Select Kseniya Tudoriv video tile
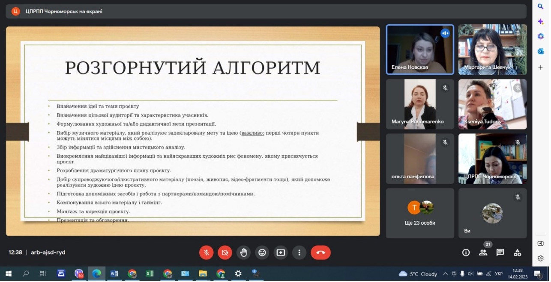The image size is (551, 282). click(x=493, y=104)
